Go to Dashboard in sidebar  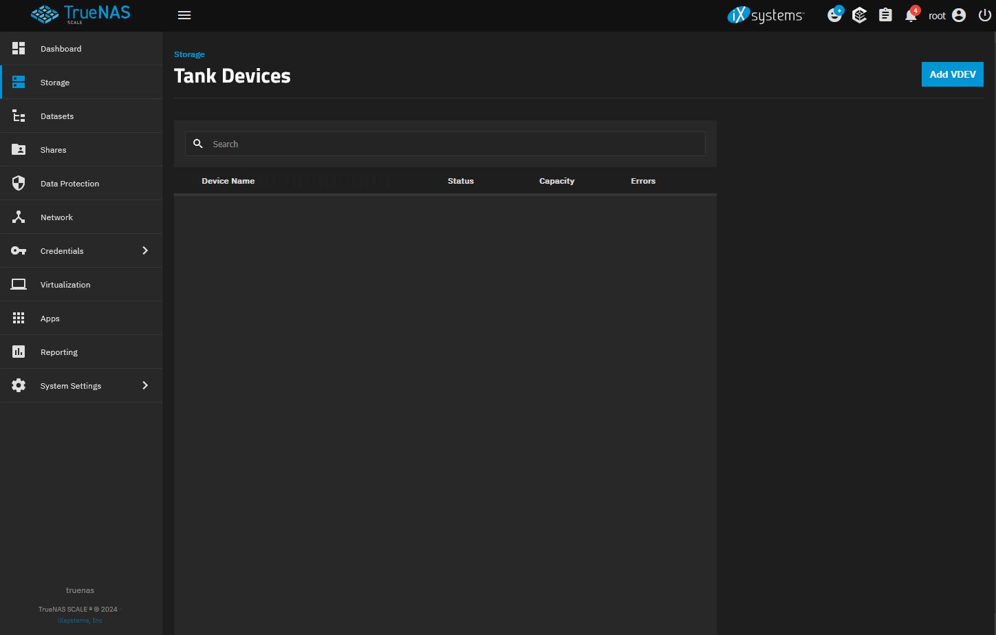click(x=61, y=49)
